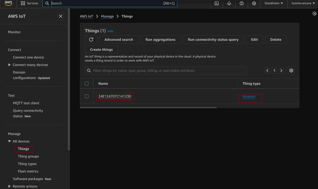318x189 pixels.
Task: Open console settings gear in top bar
Action: coord(254,3)
